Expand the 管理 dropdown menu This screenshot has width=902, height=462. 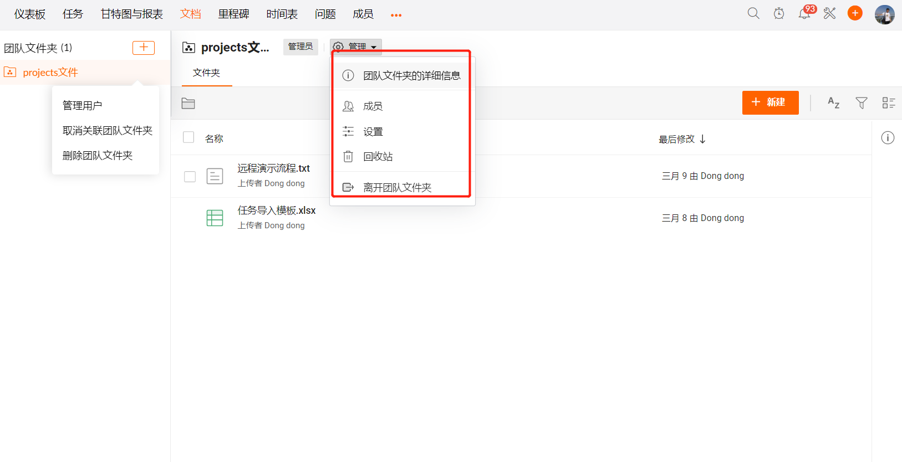click(x=356, y=47)
